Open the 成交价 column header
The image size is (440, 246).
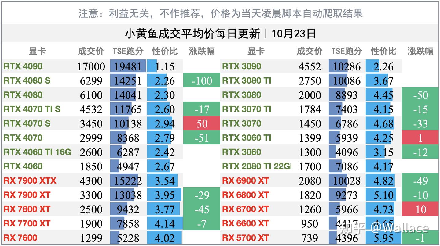[89, 52]
